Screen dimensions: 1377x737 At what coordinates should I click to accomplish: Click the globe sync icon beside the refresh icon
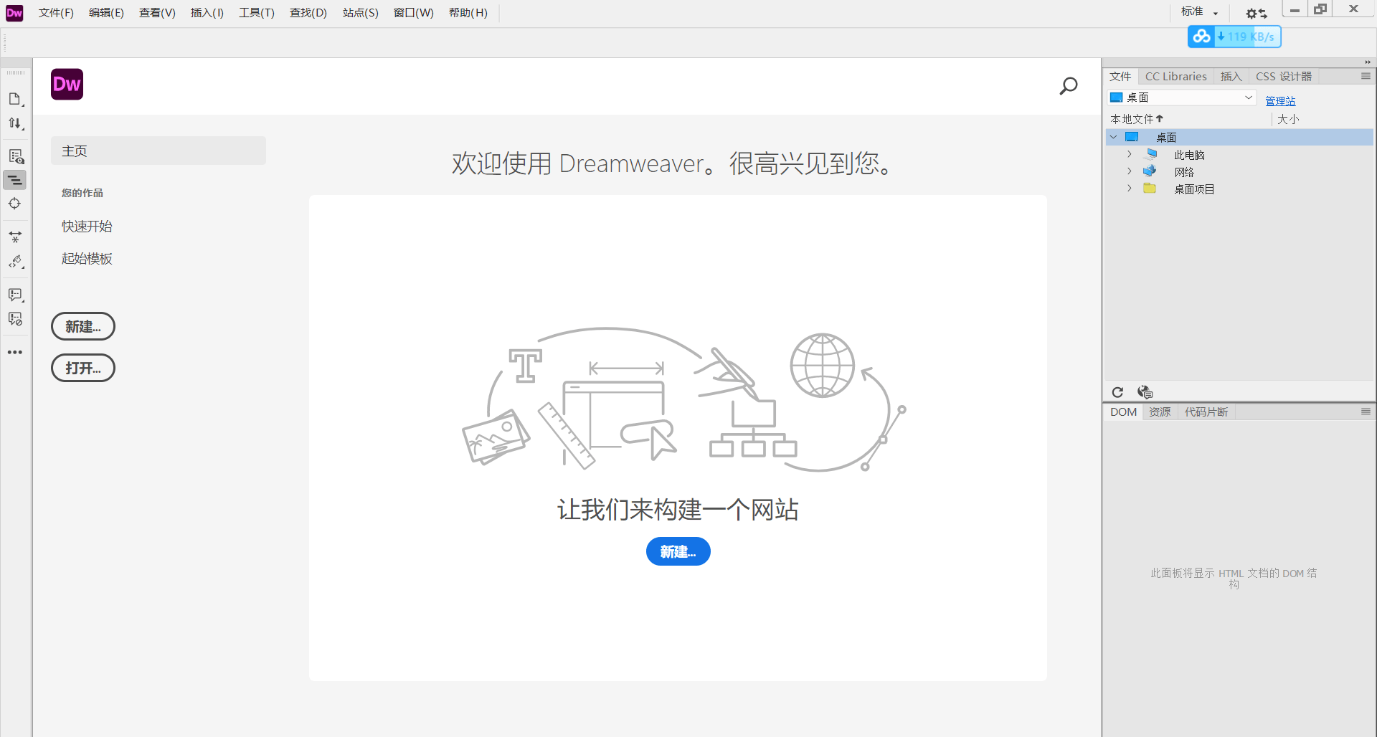[1145, 392]
